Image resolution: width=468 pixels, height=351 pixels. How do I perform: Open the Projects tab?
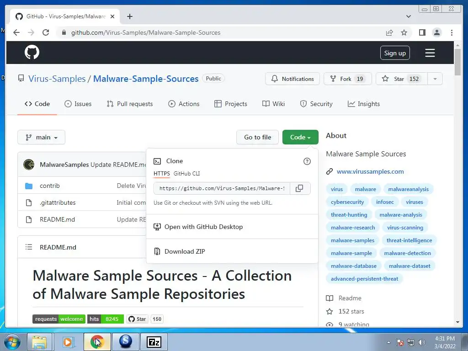coord(231,104)
